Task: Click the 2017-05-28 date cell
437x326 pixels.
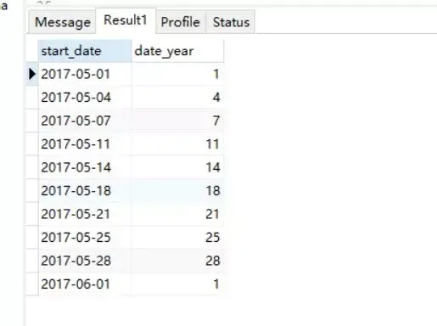Action: 85,261
